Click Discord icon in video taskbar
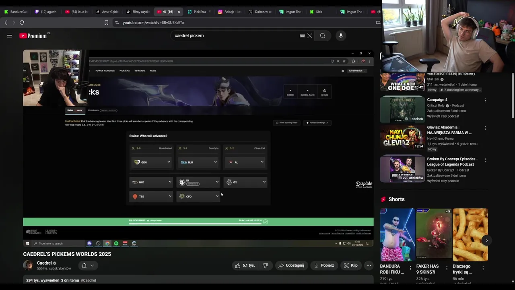515x290 pixels. tap(89, 243)
